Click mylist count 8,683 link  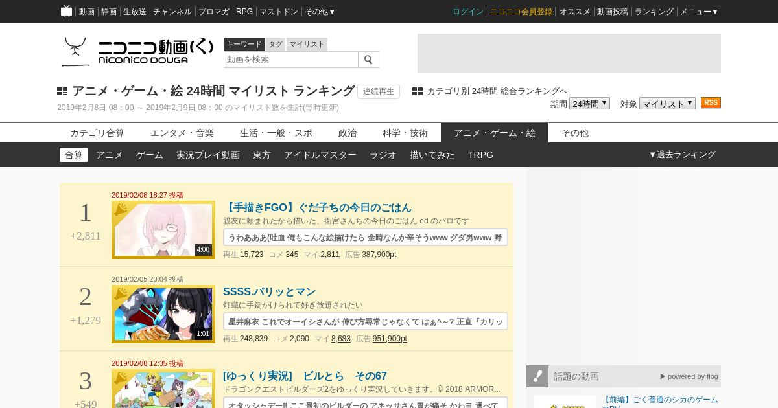(341, 339)
